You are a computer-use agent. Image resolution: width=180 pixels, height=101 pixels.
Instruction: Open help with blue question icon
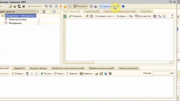pos(123,6)
